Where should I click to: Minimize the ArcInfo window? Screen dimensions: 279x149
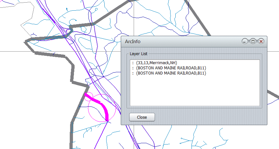(245, 41)
